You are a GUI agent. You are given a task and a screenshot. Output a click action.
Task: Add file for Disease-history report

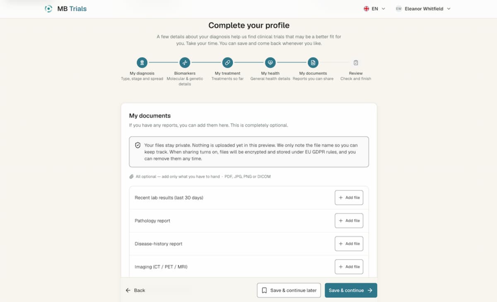click(x=349, y=244)
